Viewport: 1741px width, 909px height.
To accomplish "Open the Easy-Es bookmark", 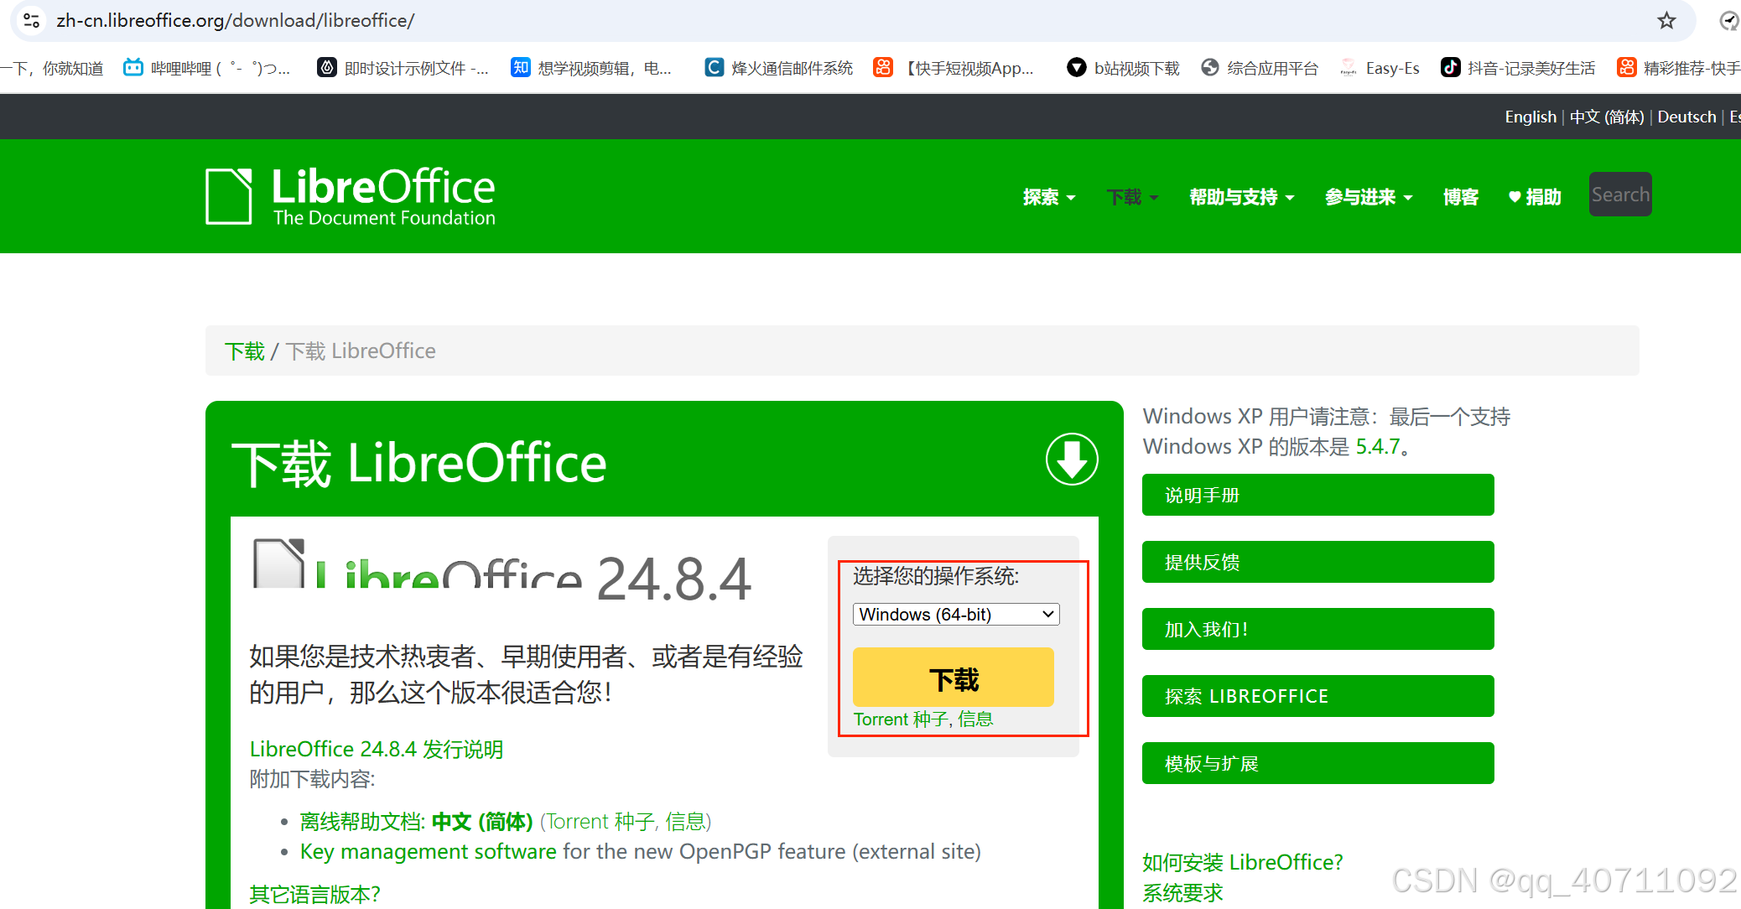I will [x=1380, y=68].
